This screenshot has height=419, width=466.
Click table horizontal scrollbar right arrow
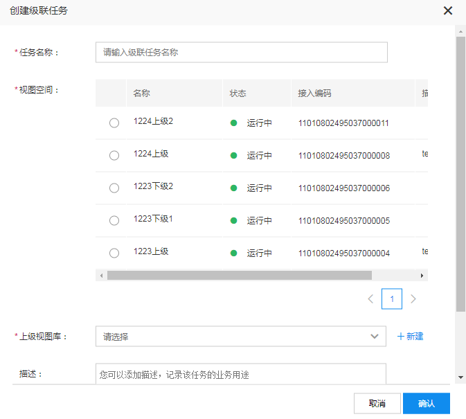(x=422, y=276)
